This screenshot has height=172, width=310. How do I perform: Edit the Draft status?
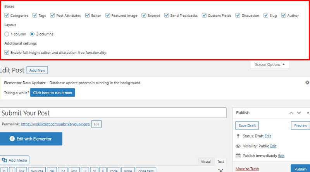268,136
